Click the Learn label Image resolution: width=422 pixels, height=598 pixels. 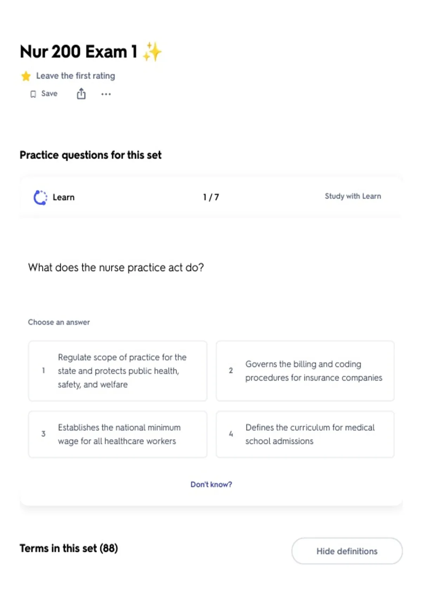pos(64,197)
